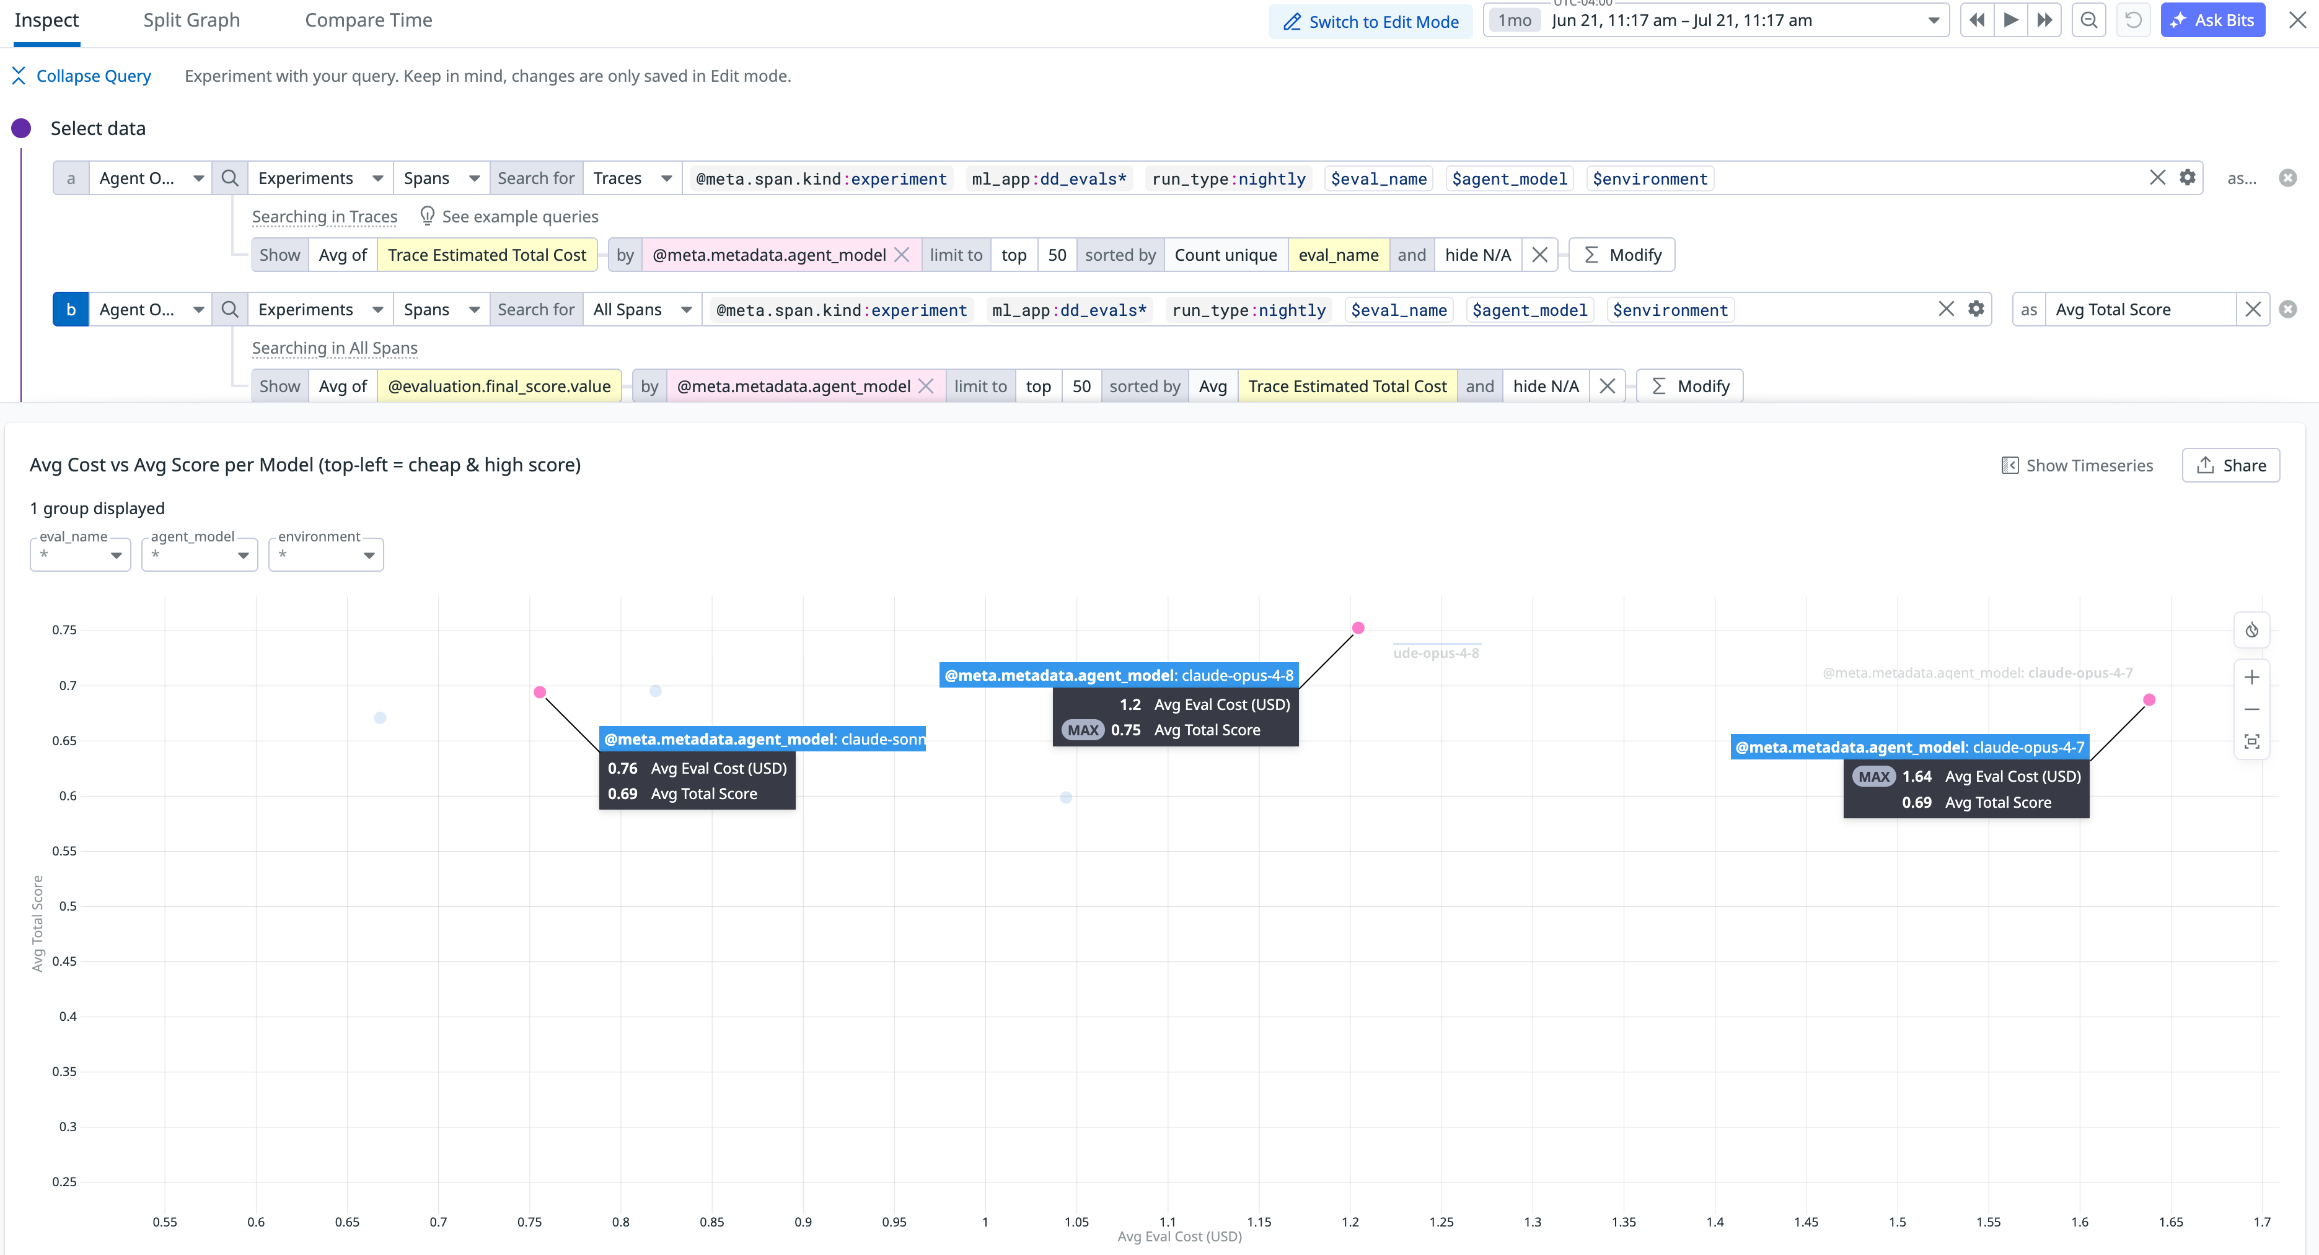Close the inspect panel with X

point(2297,20)
